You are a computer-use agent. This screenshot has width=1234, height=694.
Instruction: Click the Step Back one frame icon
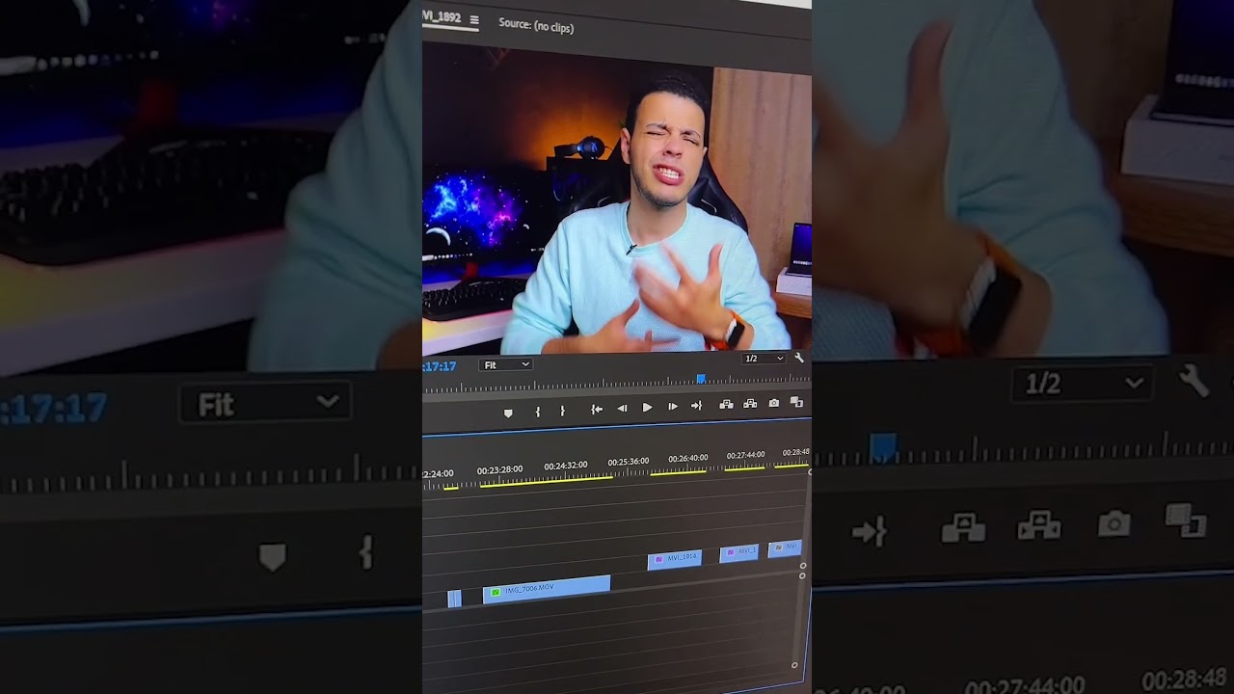(622, 409)
